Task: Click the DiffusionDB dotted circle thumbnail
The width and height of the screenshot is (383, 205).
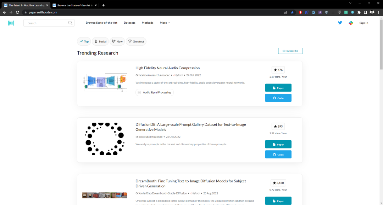Action: pos(105,139)
